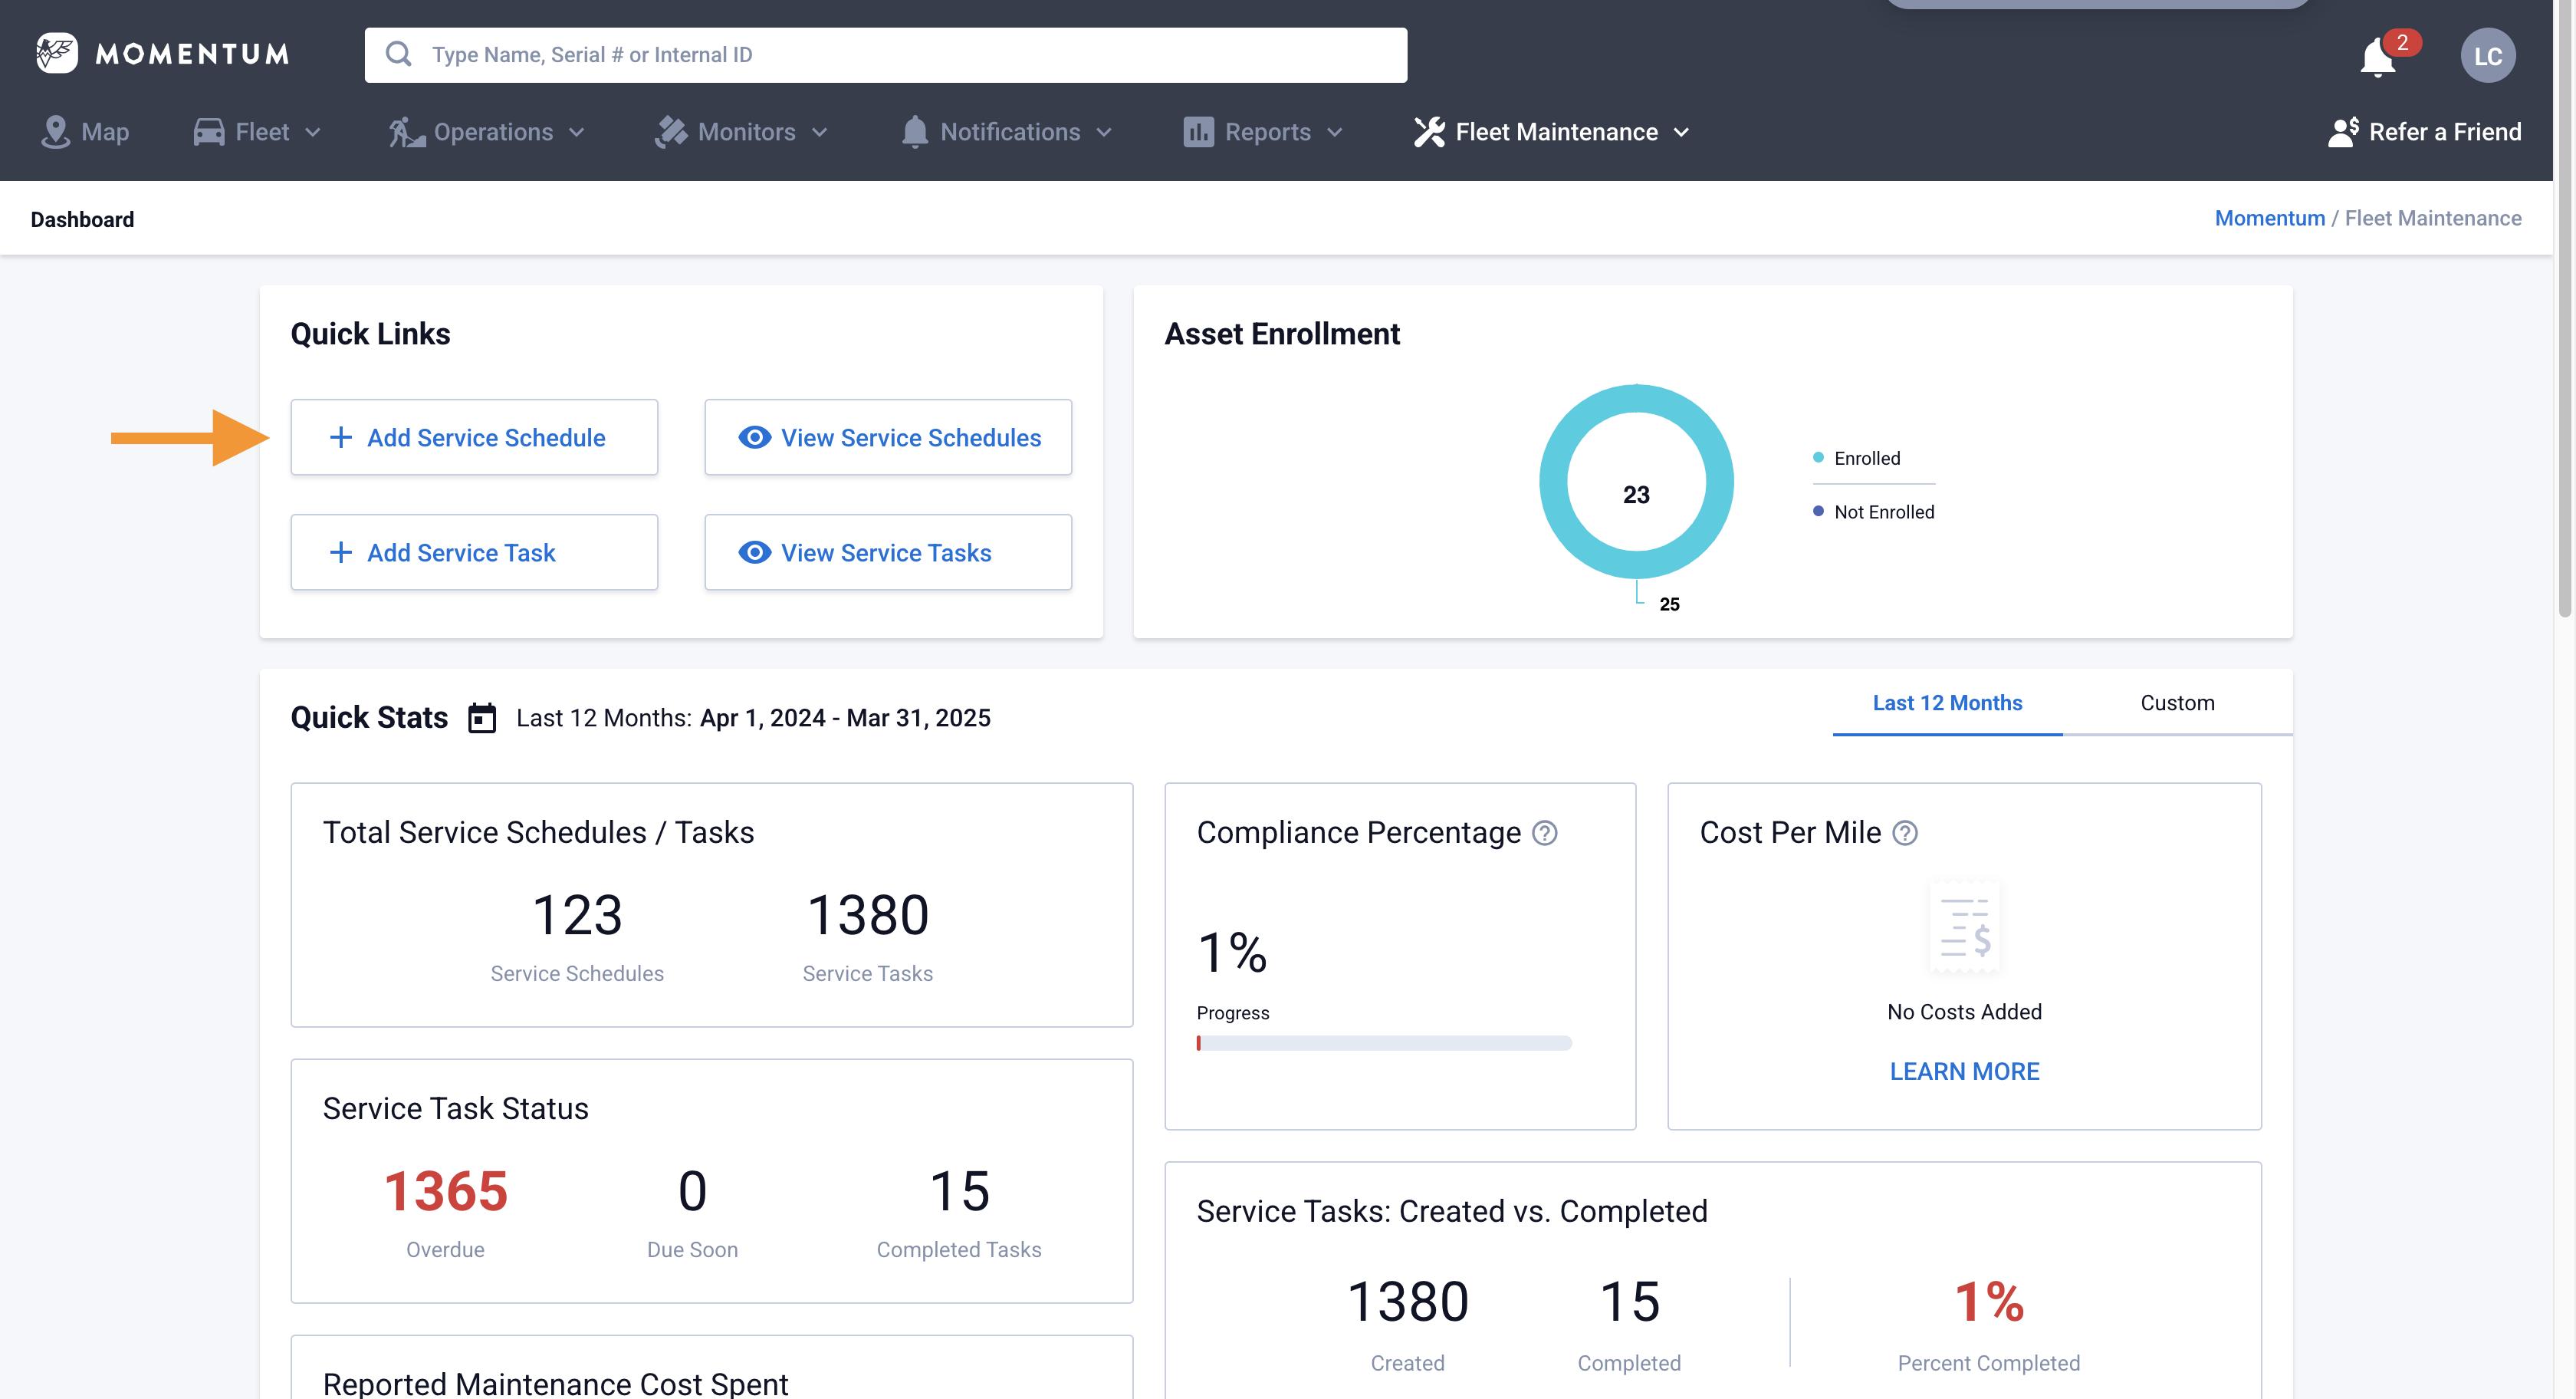Switch to the Custom date tab
The height and width of the screenshot is (1399, 2576).
coord(2176,703)
